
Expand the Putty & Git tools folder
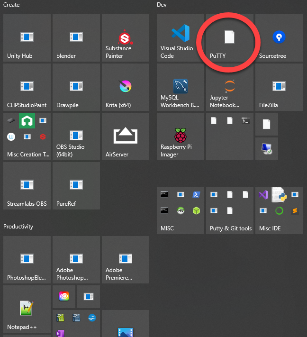(230, 210)
